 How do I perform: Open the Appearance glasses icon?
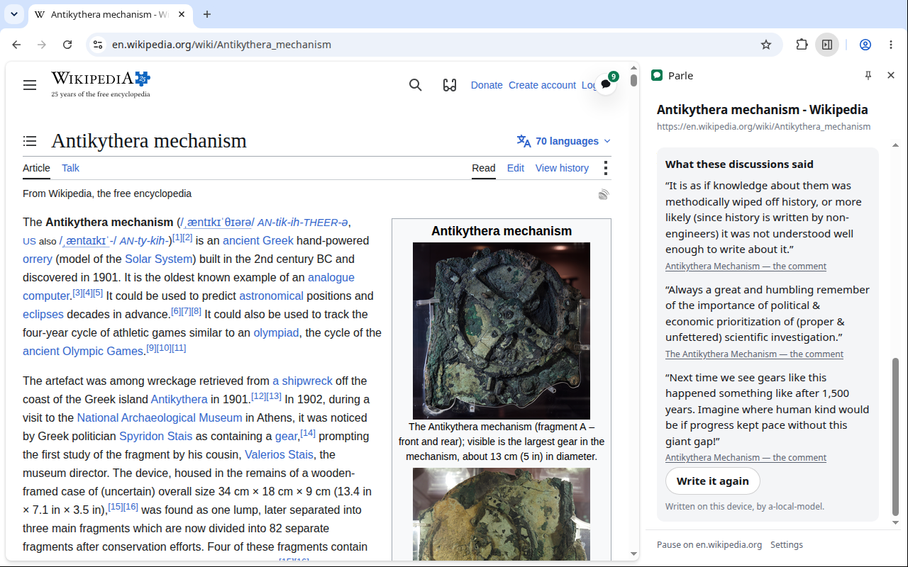click(x=450, y=85)
